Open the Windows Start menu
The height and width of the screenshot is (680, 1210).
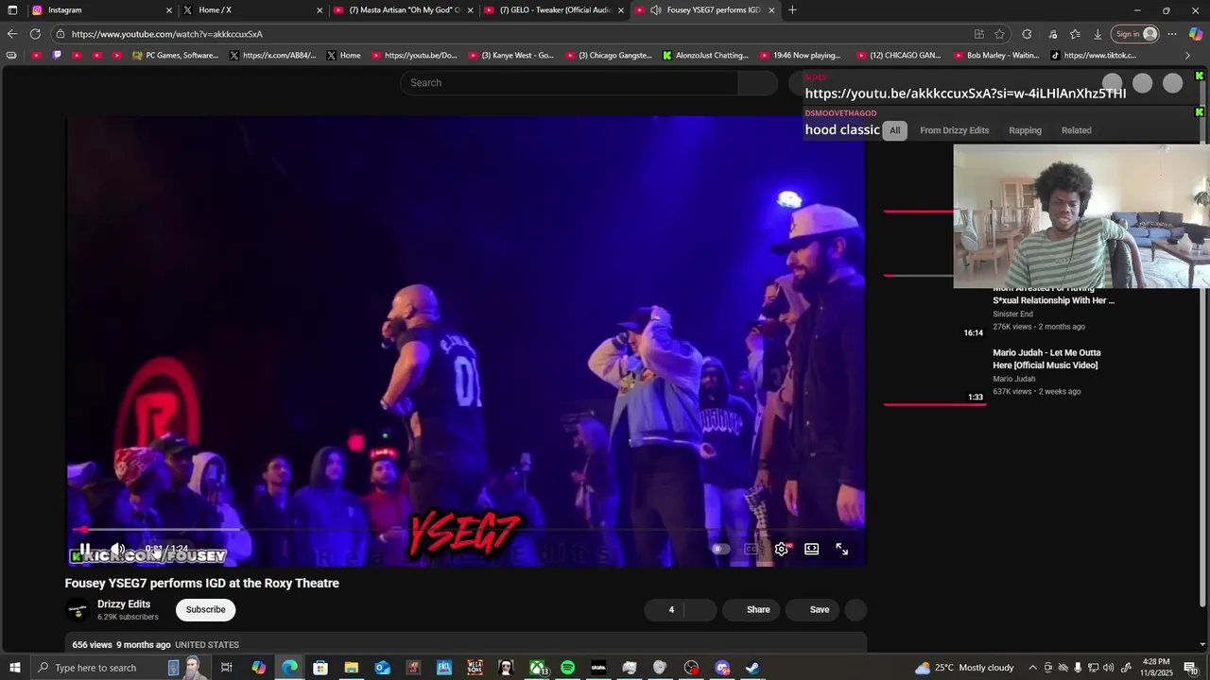click(15, 668)
